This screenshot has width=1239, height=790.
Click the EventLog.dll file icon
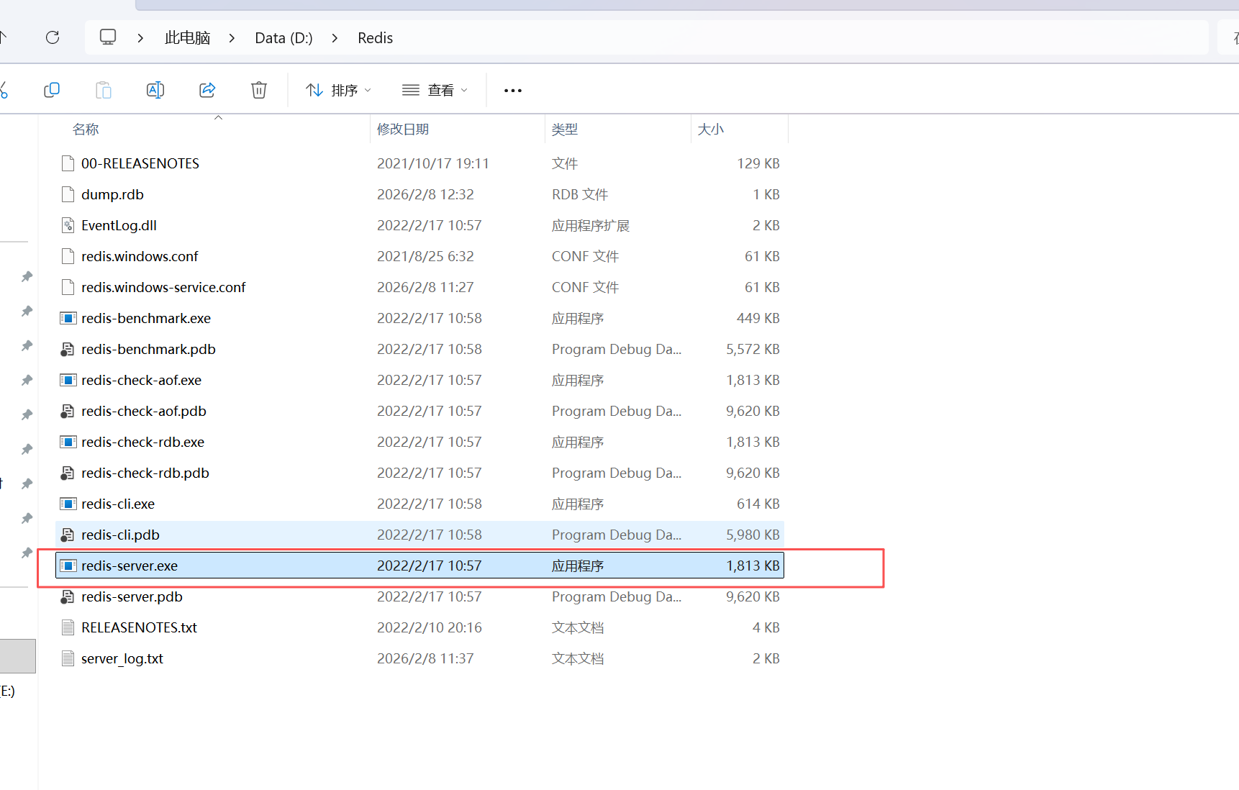68,225
